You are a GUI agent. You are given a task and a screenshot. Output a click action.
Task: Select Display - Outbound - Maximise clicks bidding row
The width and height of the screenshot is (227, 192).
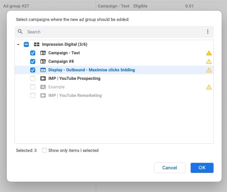click(91, 70)
